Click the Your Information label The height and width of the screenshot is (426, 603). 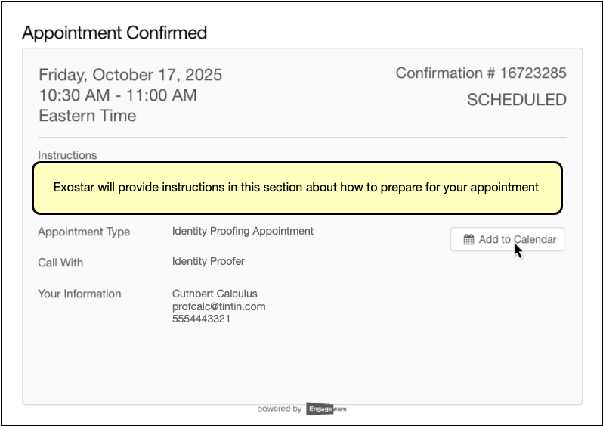tap(79, 294)
